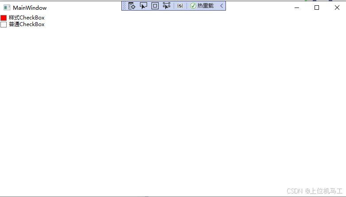The height and width of the screenshot is (197, 346).
Task: Toggle Display Layout Adorners icon
Action: coord(155,6)
